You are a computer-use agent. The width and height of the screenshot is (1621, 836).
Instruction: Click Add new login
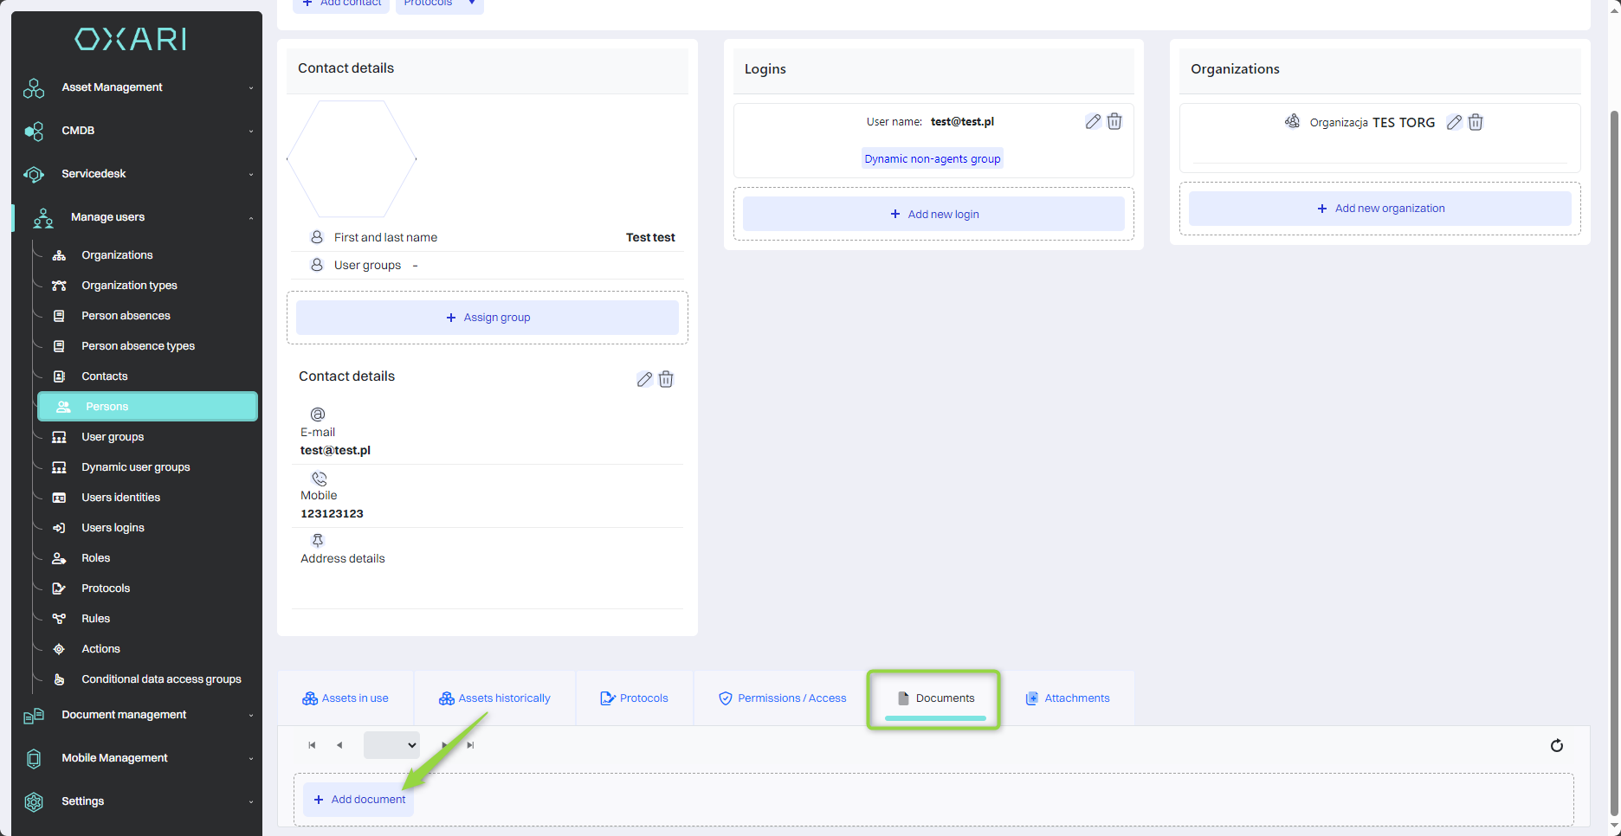coord(933,215)
